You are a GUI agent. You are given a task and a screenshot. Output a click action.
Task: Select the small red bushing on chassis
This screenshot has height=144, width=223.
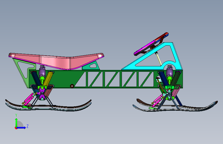point(72,86)
